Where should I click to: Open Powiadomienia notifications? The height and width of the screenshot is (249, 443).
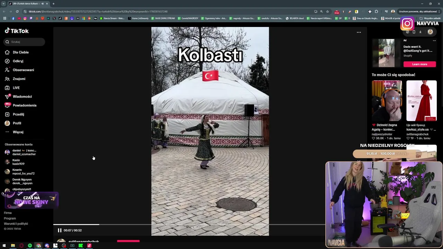tap(20, 105)
